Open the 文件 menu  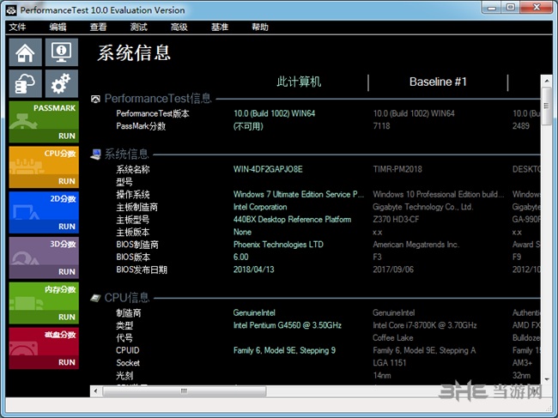point(17,27)
